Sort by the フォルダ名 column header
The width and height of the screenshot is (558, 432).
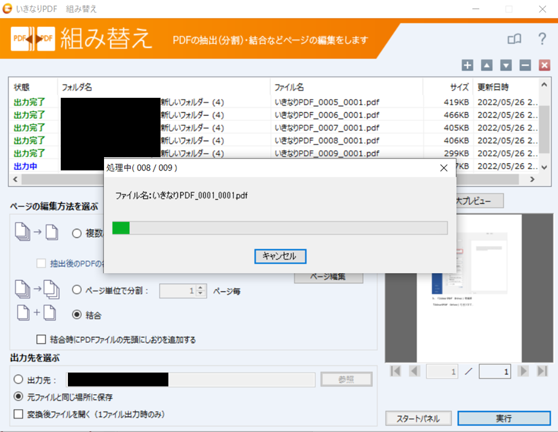[x=164, y=87]
